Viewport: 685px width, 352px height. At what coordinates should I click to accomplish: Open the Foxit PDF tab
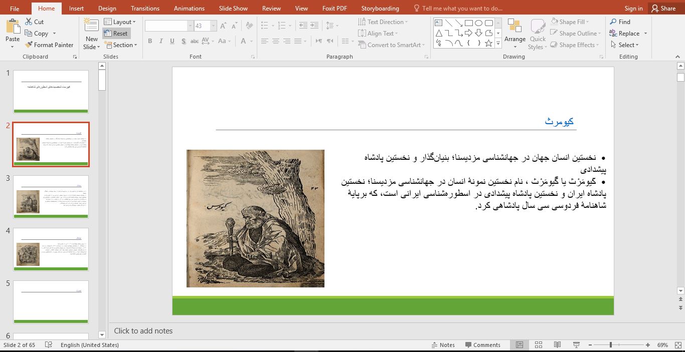334,9
